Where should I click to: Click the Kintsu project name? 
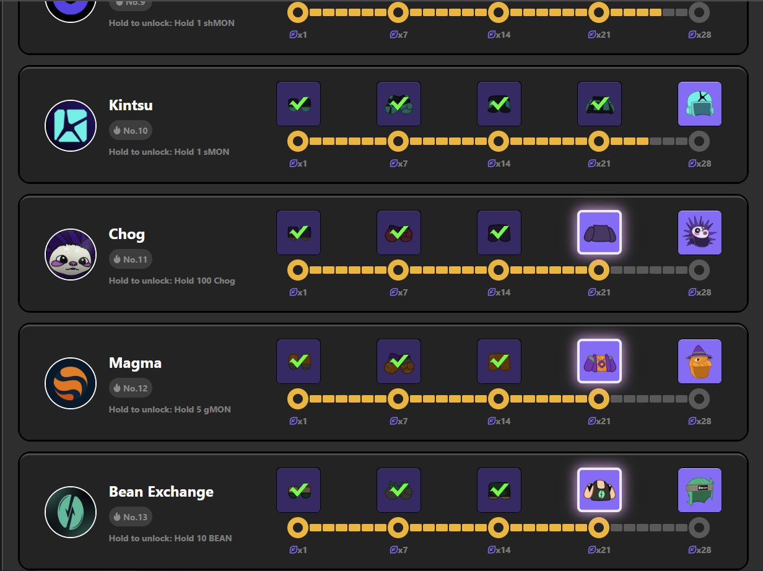[x=131, y=105]
